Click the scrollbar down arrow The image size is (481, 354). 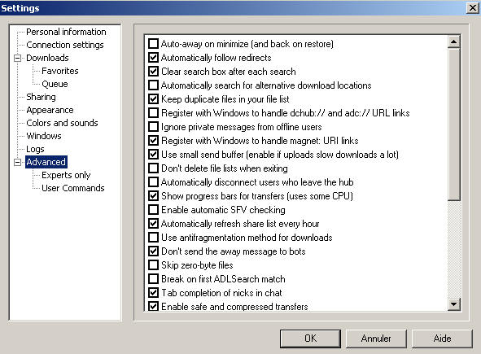tap(453, 304)
